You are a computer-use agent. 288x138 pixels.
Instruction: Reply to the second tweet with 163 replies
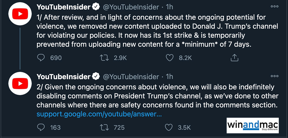[42, 127]
